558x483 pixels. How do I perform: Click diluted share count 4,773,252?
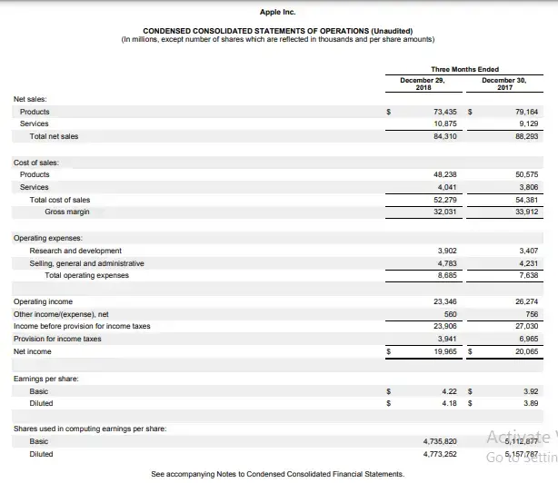pos(440,454)
